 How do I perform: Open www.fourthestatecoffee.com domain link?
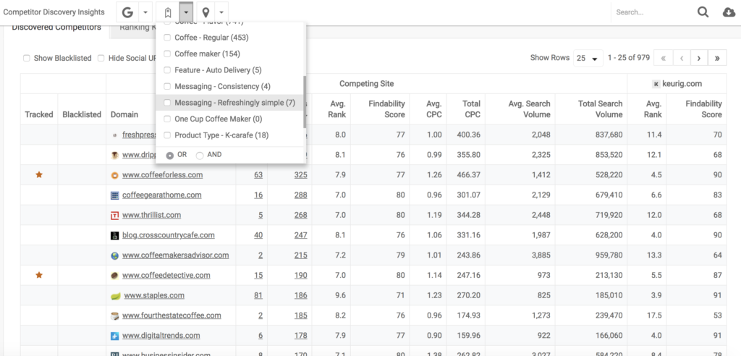(172, 315)
